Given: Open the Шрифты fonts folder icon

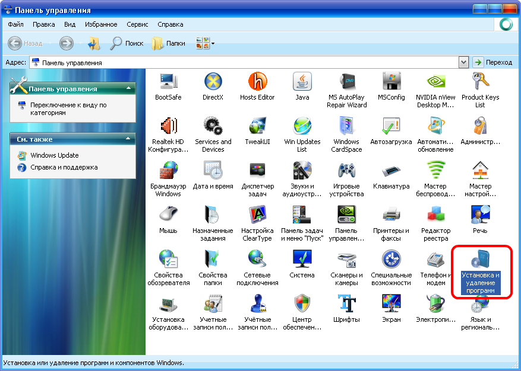Looking at the screenshot, I should 346,304.
